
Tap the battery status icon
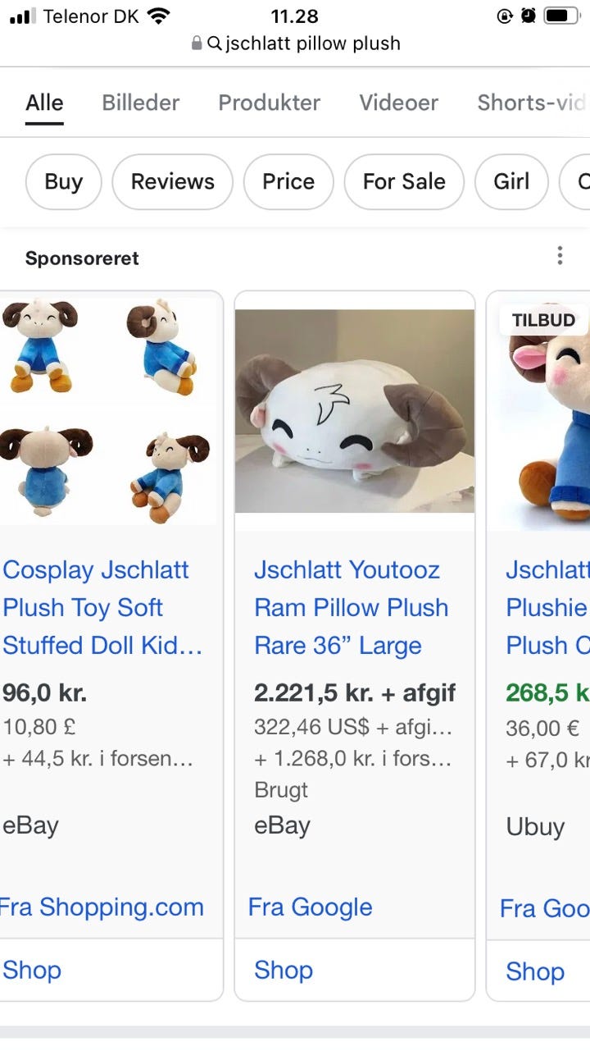[x=561, y=16]
